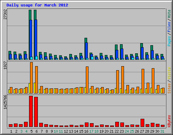Viewport: 173px width, 135px height.
Task: Click the orange visits bar for day 23
Action: pyautogui.click(x=123, y=80)
